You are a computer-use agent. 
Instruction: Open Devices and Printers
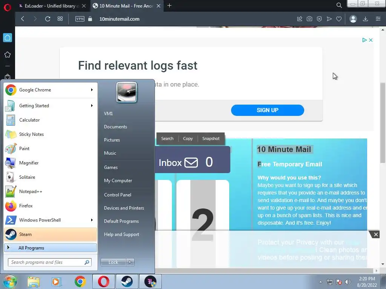124,208
